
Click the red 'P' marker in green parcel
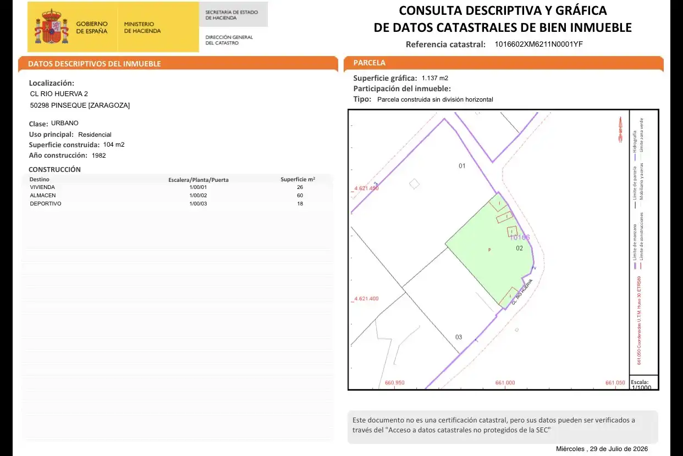489,250
